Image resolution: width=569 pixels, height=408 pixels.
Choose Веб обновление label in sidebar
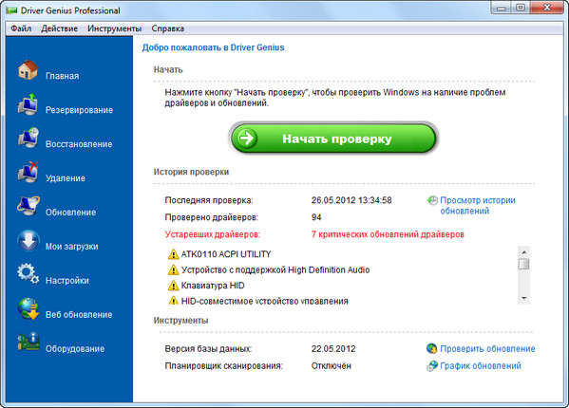(79, 314)
